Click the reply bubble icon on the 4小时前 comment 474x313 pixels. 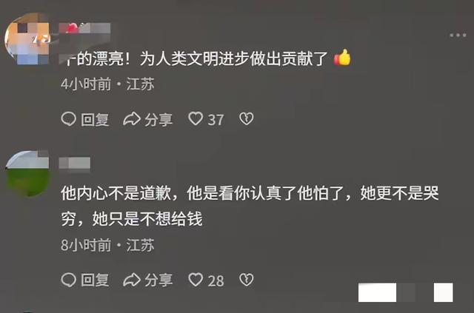69,119
